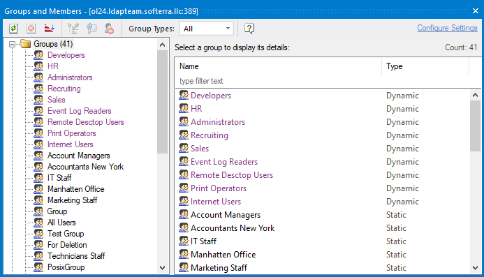Screen dimensions: 484x277
Task: Select the Event Log Readers list row
Action: 323,162
